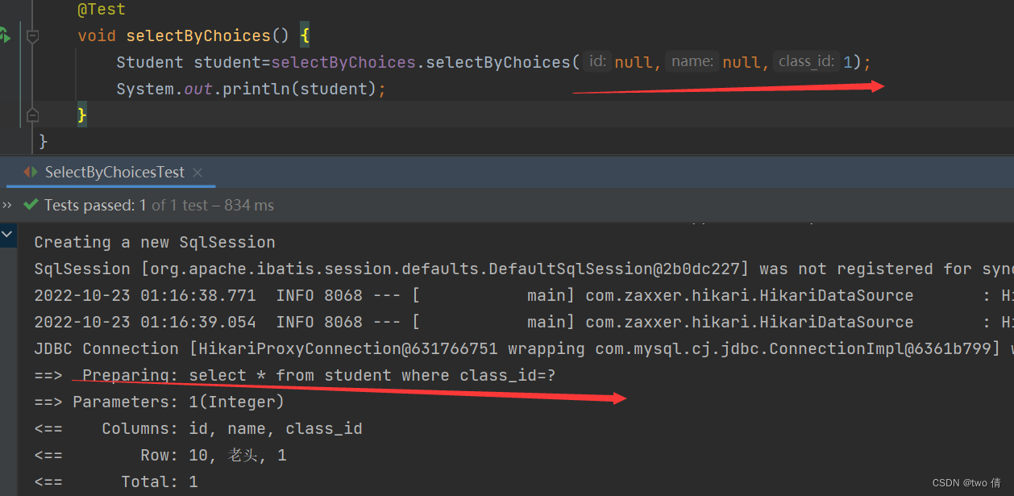The height and width of the screenshot is (496, 1014).
Task: Click the selectByChoices method name in the declaration
Action: coord(198,35)
